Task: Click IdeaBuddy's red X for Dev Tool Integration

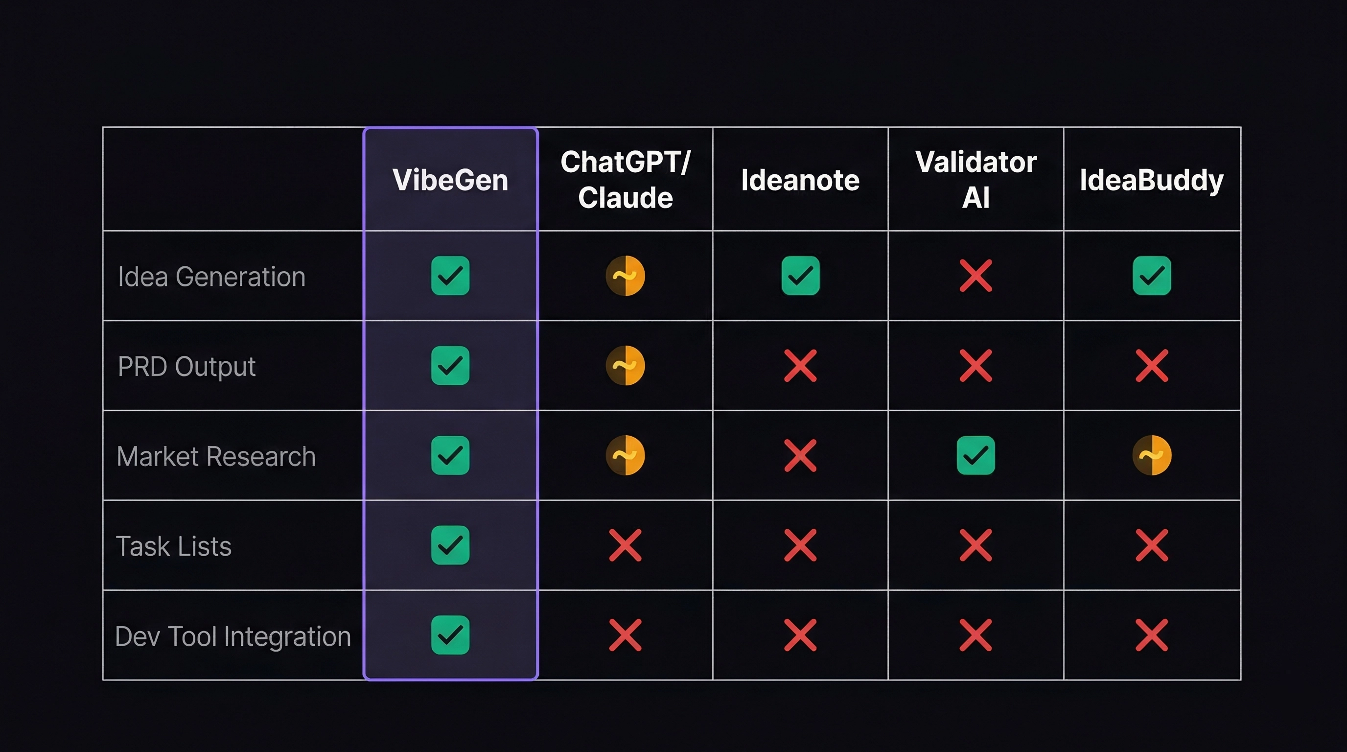Action: click(x=1152, y=635)
